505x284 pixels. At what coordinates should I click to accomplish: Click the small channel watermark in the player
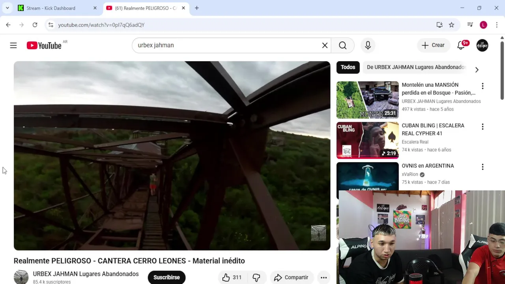pyautogui.click(x=318, y=233)
